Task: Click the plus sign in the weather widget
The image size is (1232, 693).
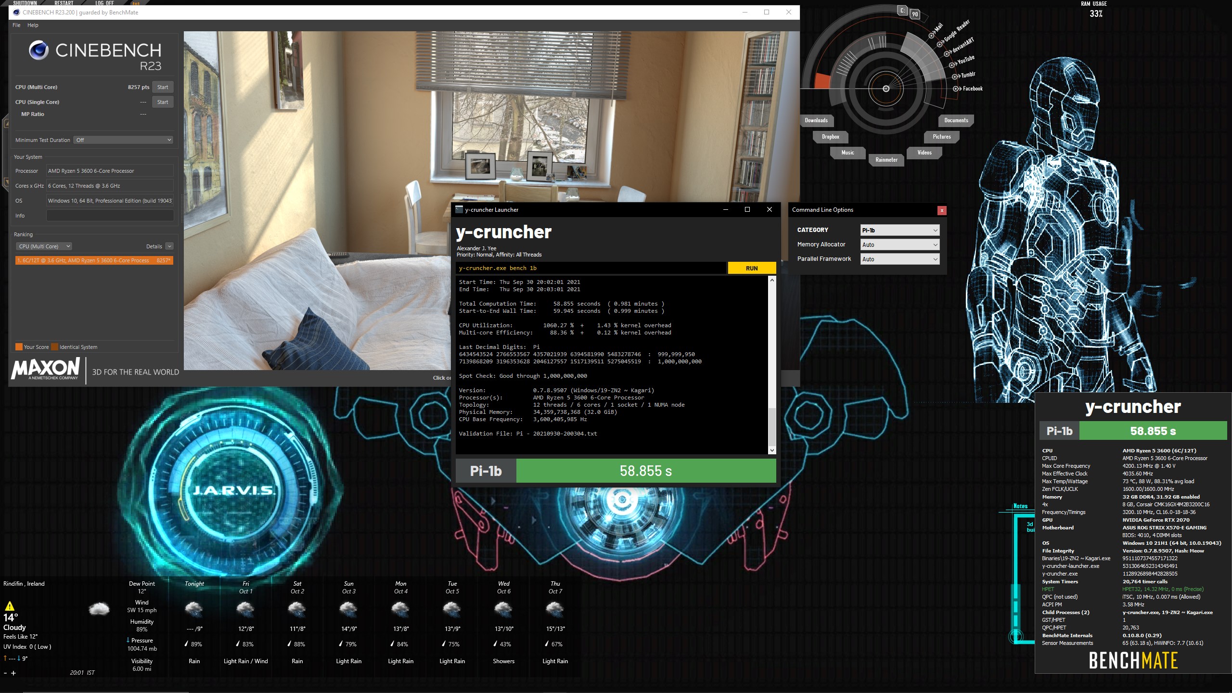Action: pyautogui.click(x=13, y=673)
